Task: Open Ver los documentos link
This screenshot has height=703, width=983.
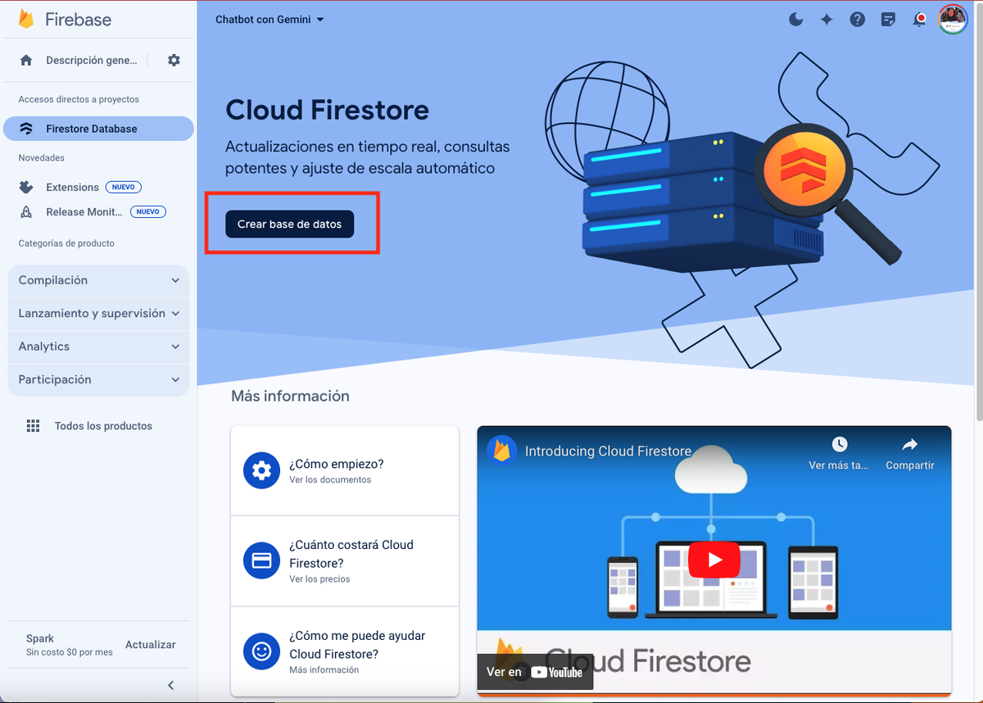Action: point(330,479)
